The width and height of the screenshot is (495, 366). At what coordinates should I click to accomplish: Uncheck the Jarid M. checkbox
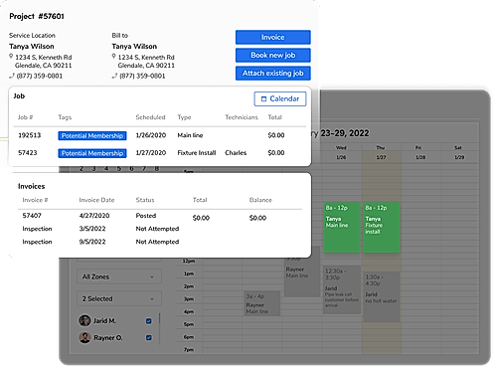coord(149,321)
